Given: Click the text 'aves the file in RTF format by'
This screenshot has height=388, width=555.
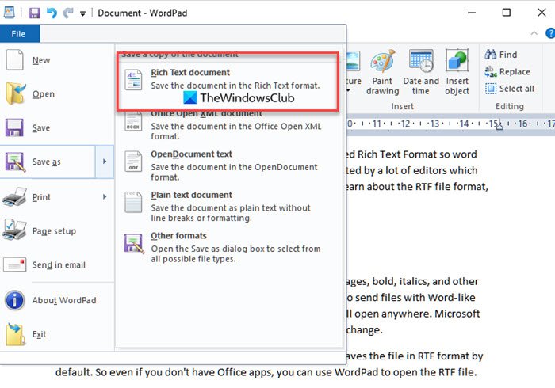Looking at the screenshot, I should click(x=415, y=356).
